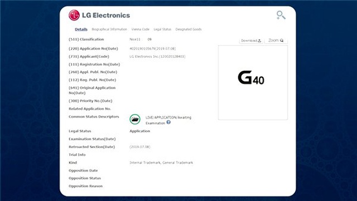Select the Details tab

point(81,30)
